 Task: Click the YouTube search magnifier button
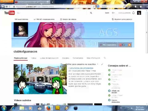click(91, 13)
